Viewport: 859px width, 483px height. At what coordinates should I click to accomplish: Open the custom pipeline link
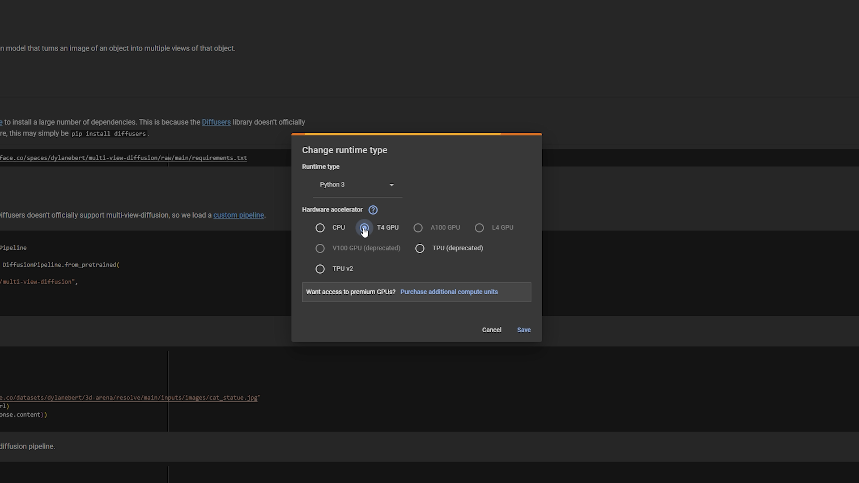[238, 215]
